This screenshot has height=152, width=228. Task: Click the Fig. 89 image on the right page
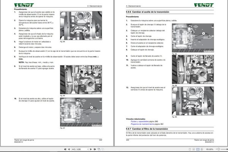coord(193,70)
